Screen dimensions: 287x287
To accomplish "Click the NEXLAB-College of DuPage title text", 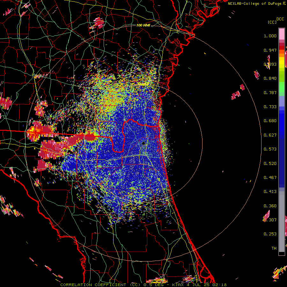I will (x=255, y=4).
